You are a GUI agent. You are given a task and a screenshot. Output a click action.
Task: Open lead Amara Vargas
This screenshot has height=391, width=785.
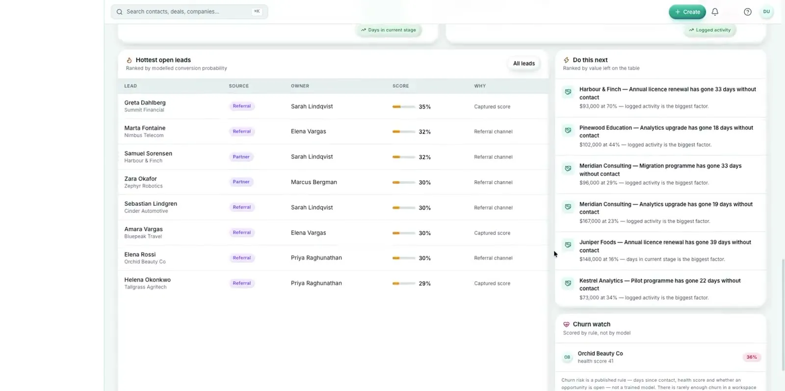click(x=143, y=229)
